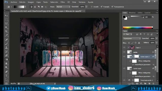Click the name copia 2 layer mask thumbnail

[x=137, y=57]
